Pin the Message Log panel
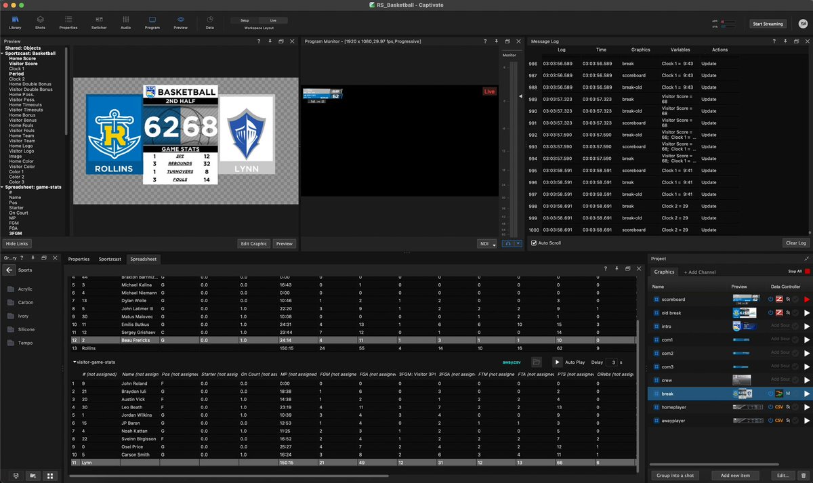813x483 pixels. tap(784, 41)
